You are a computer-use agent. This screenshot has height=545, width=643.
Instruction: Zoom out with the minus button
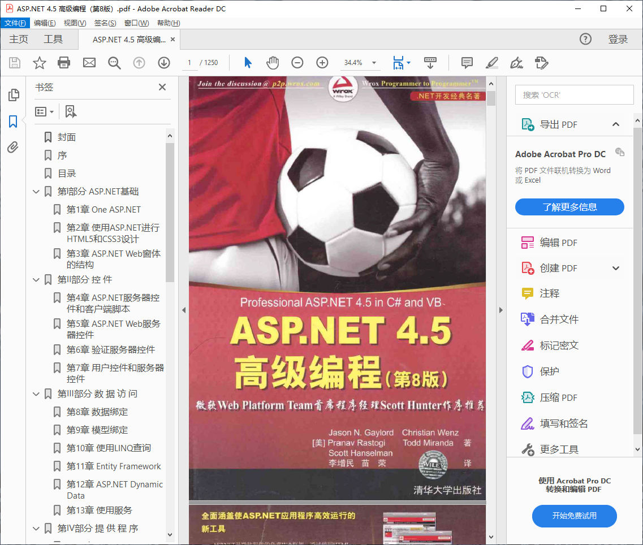297,63
